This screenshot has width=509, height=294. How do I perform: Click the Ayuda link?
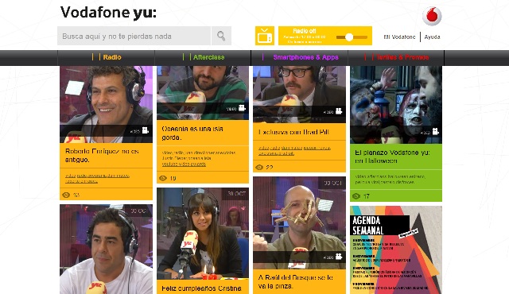[432, 37]
